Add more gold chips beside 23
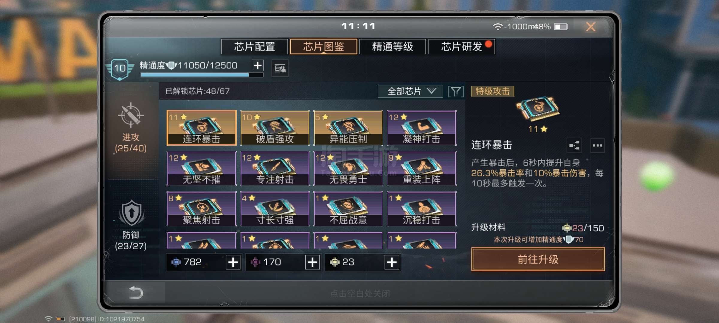Image resolution: width=719 pixels, height=323 pixels. coord(392,262)
